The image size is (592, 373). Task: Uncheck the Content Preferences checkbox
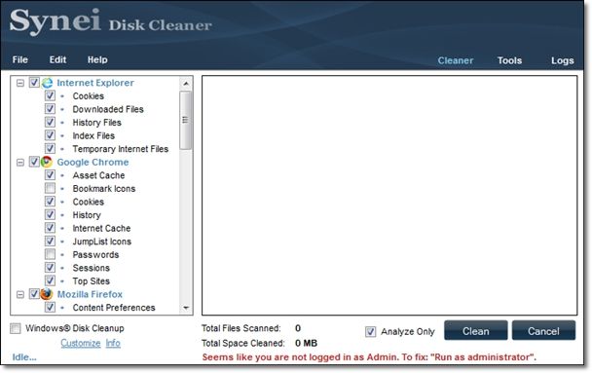pos(50,307)
